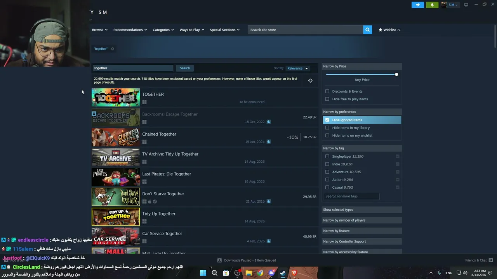Image resolution: width=497 pixels, height=279 pixels.
Task: Open the Don't Starve Together title
Action: click(163, 194)
